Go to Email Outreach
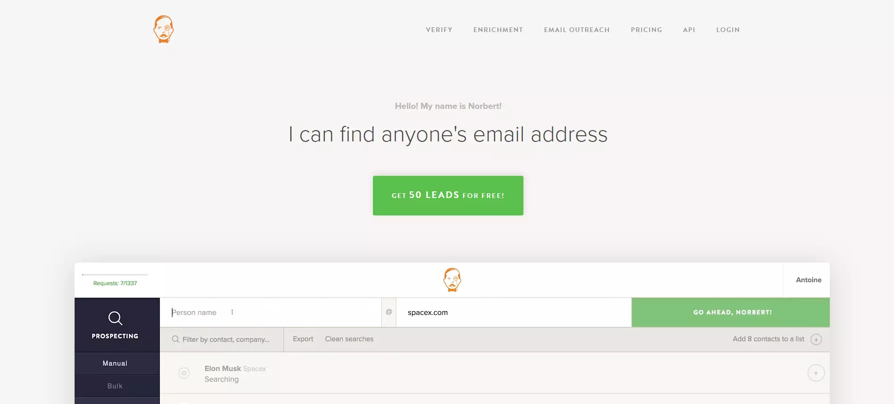Viewport: 894px width, 404px height. [577, 30]
